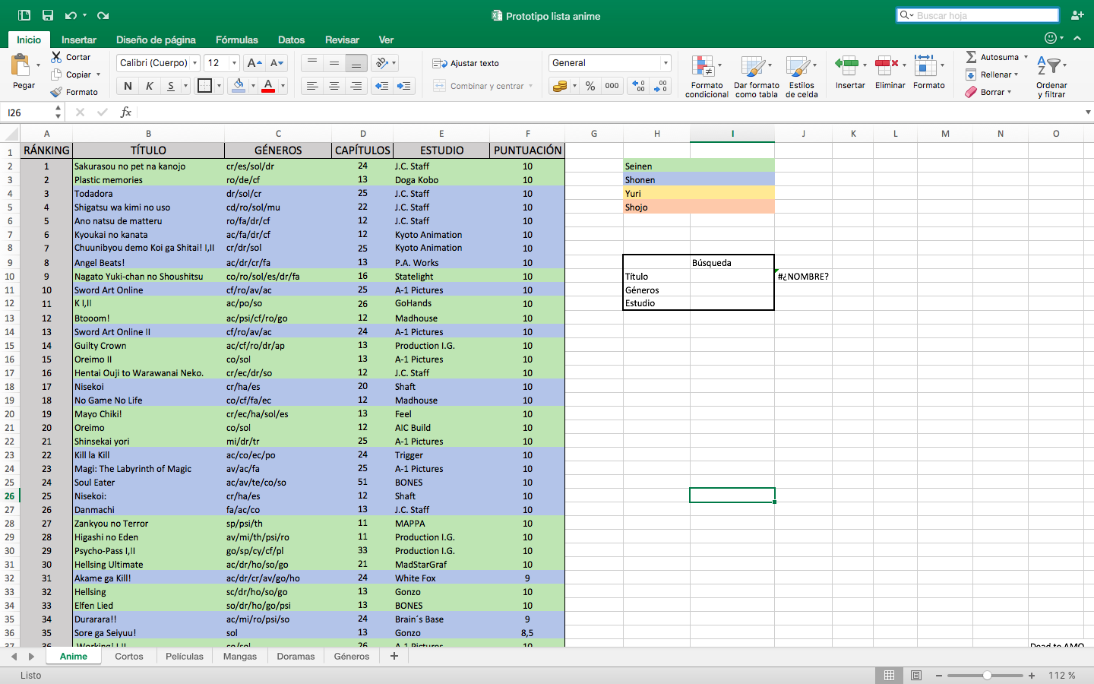Click the increase decimals button
This screenshot has height=684, width=1094.
coord(639,86)
